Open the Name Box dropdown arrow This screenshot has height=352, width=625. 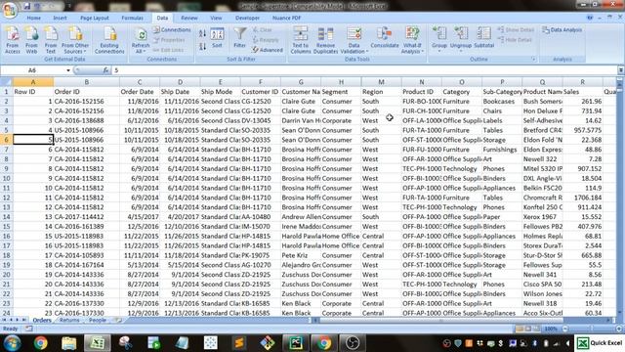pyautogui.click(x=68, y=70)
